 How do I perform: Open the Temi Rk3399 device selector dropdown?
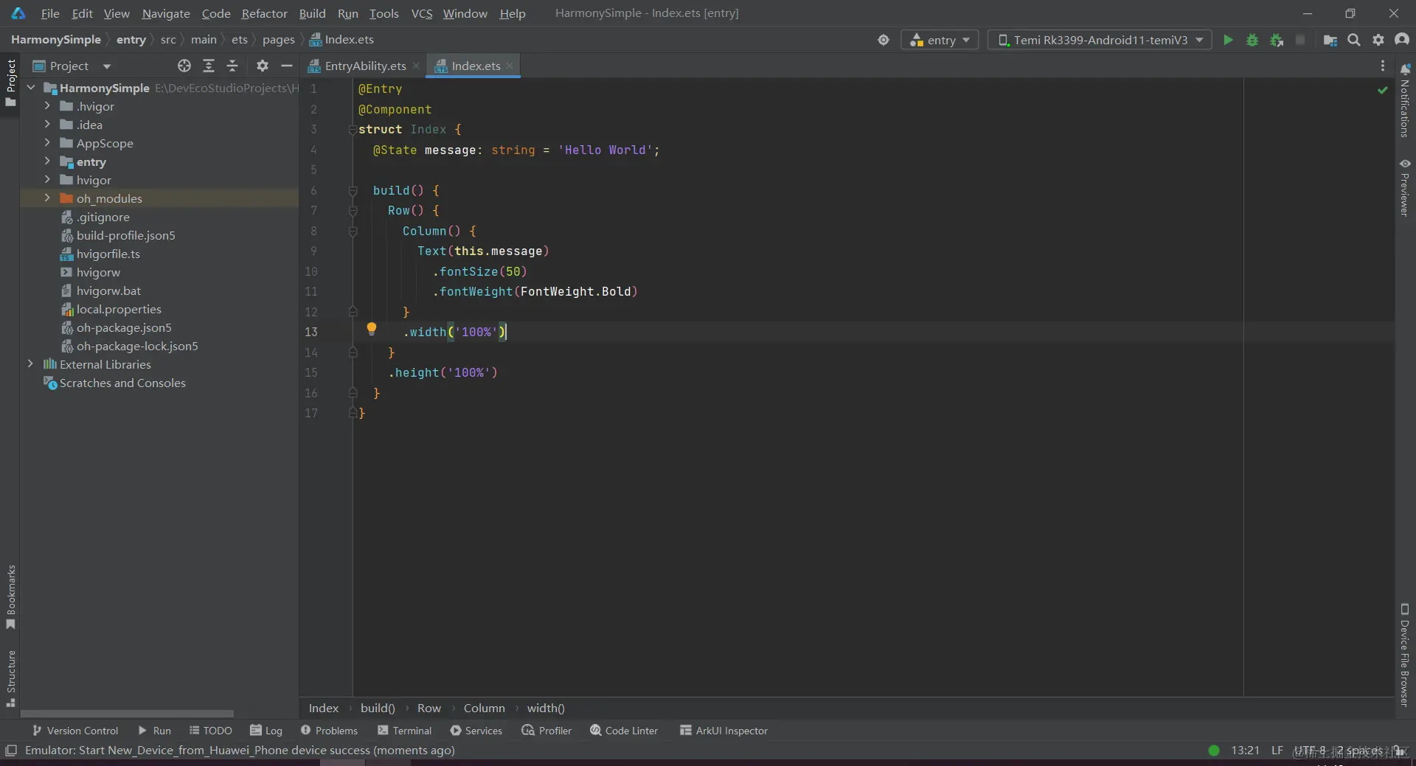[1100, 40]
